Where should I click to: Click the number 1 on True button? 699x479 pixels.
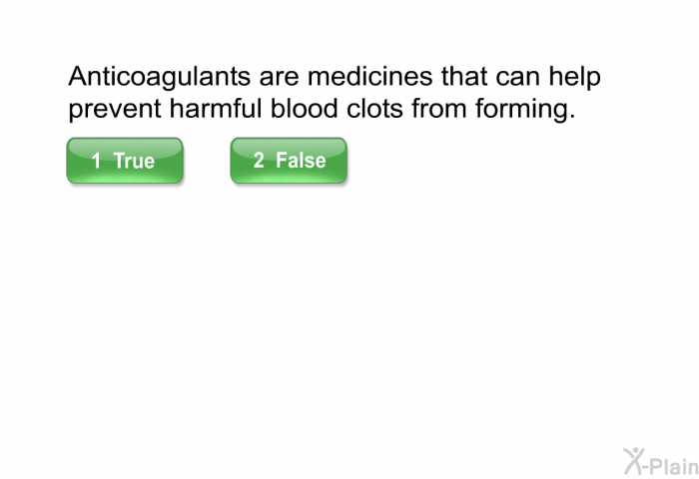[x=96, y=161]
